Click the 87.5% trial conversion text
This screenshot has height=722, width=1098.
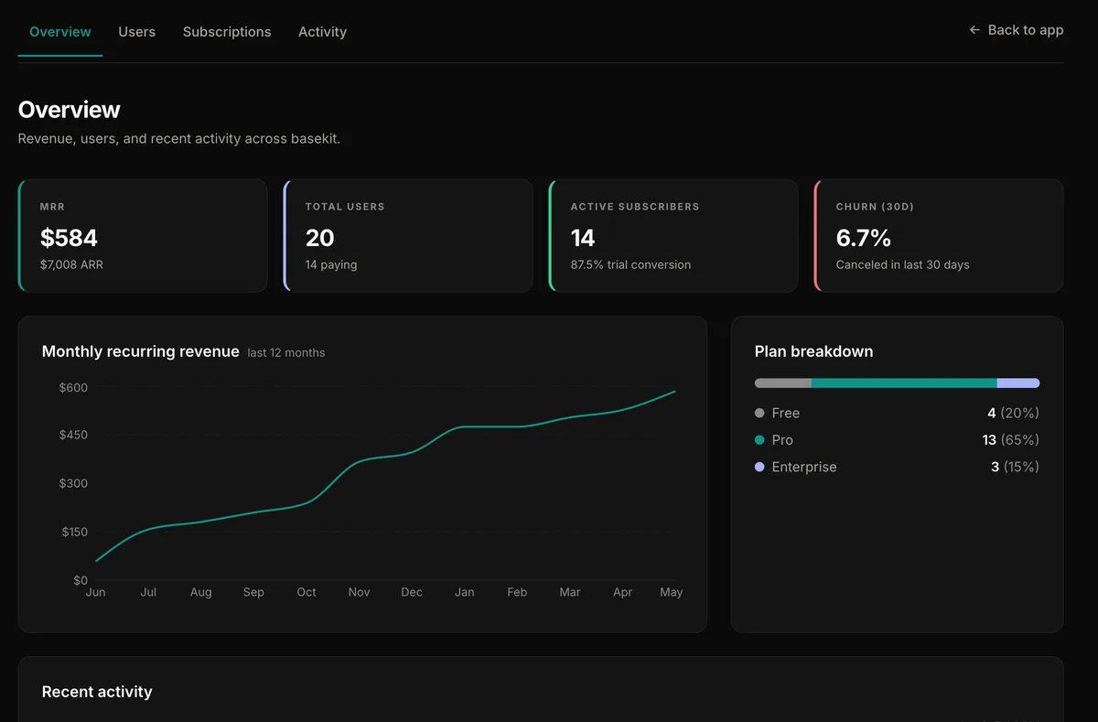point(630,265)
